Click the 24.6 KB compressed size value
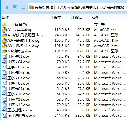127x120 pixels. tap(84, 94)
